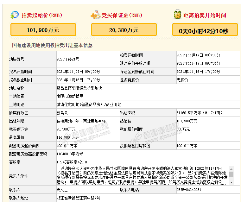Click the countdown alarm clock icon
241x202 pixels.
click(x=177, y=15)
